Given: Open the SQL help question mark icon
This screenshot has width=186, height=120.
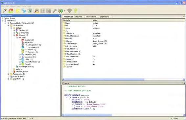Looking at the screenshot, I should [x=76, y=11].
